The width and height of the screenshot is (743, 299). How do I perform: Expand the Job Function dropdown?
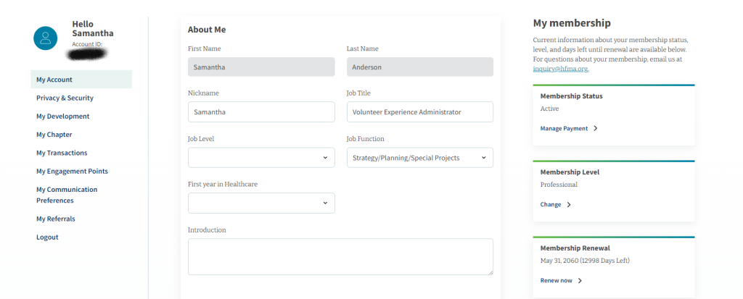[419, 158]
